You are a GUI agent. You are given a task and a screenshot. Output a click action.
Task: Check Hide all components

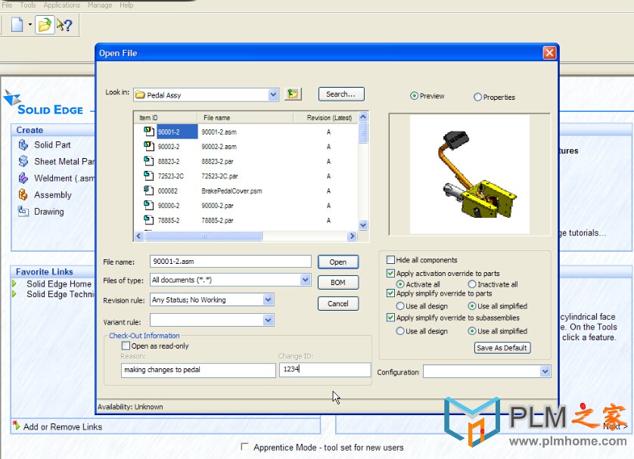[390, 260]
